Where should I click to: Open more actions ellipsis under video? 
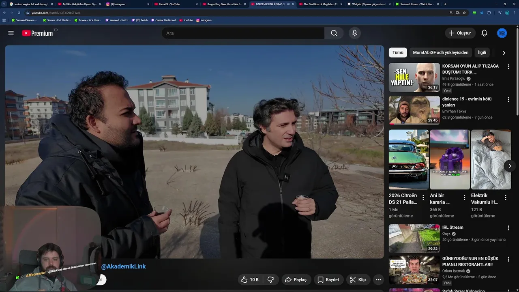tap(378, 279)
